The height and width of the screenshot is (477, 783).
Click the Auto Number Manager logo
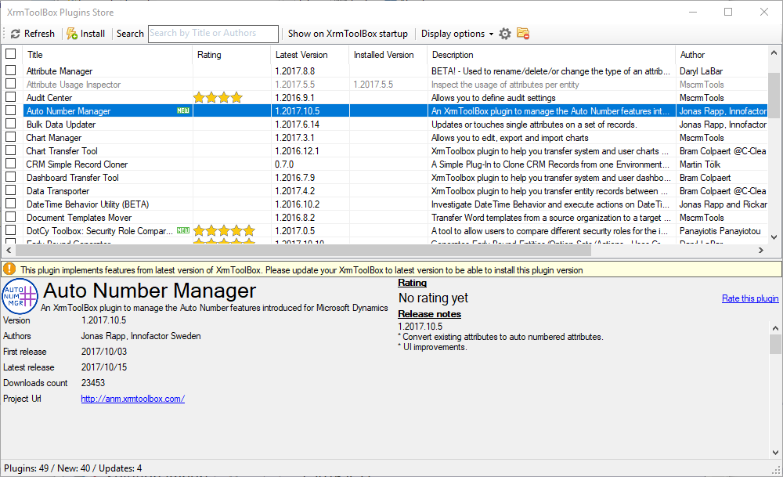tap(20, 297)
